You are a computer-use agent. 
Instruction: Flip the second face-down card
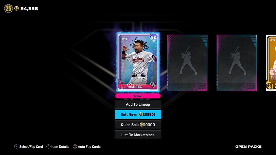(236, 63)
